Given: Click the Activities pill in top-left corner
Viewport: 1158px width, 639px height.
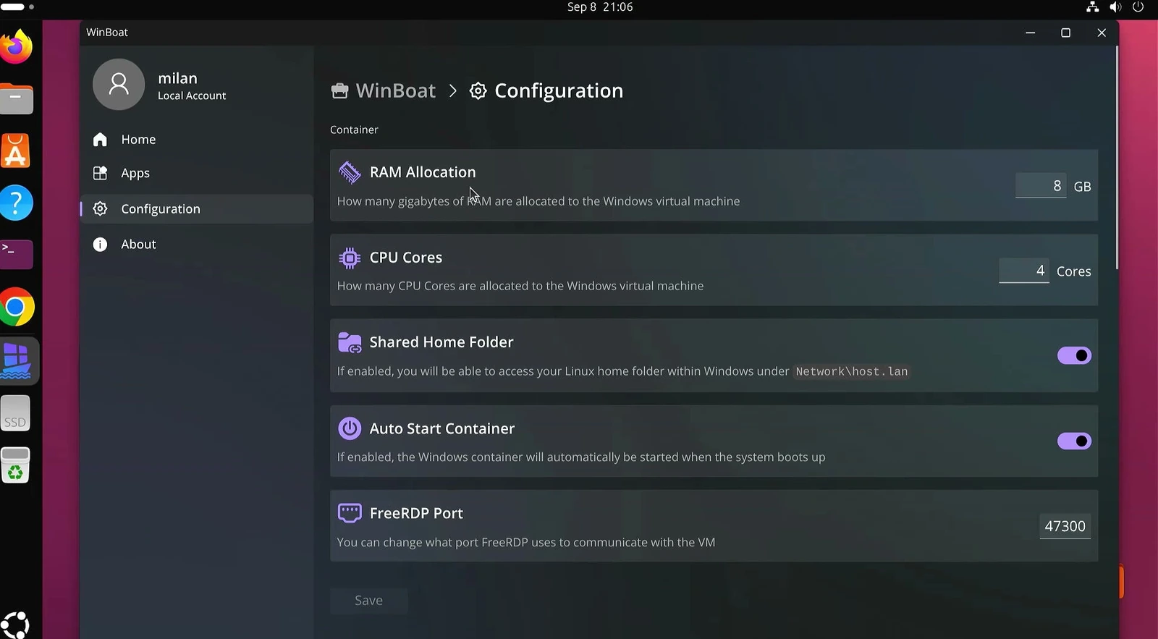Looking at the screenshot, I should (x=13, y=7).
